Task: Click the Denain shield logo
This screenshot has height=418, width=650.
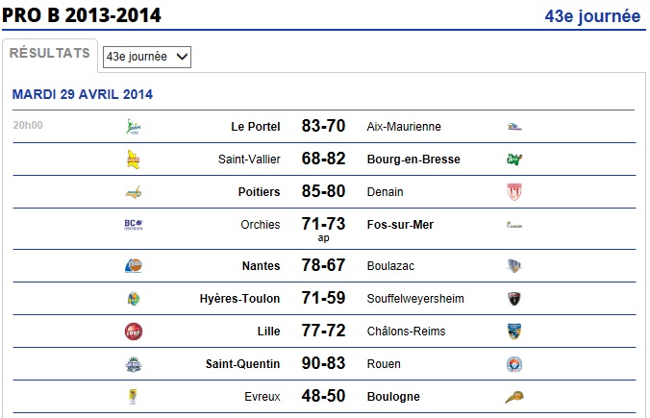Action: point(514,192)
